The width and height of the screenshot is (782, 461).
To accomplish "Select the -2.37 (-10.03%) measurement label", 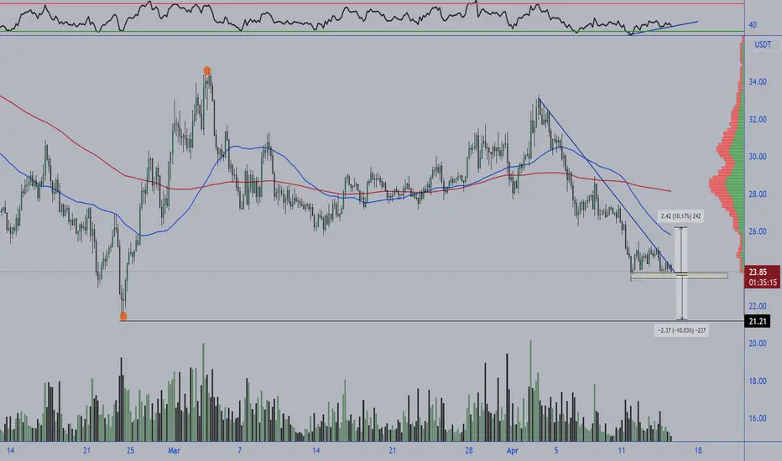I will [681, 330].
